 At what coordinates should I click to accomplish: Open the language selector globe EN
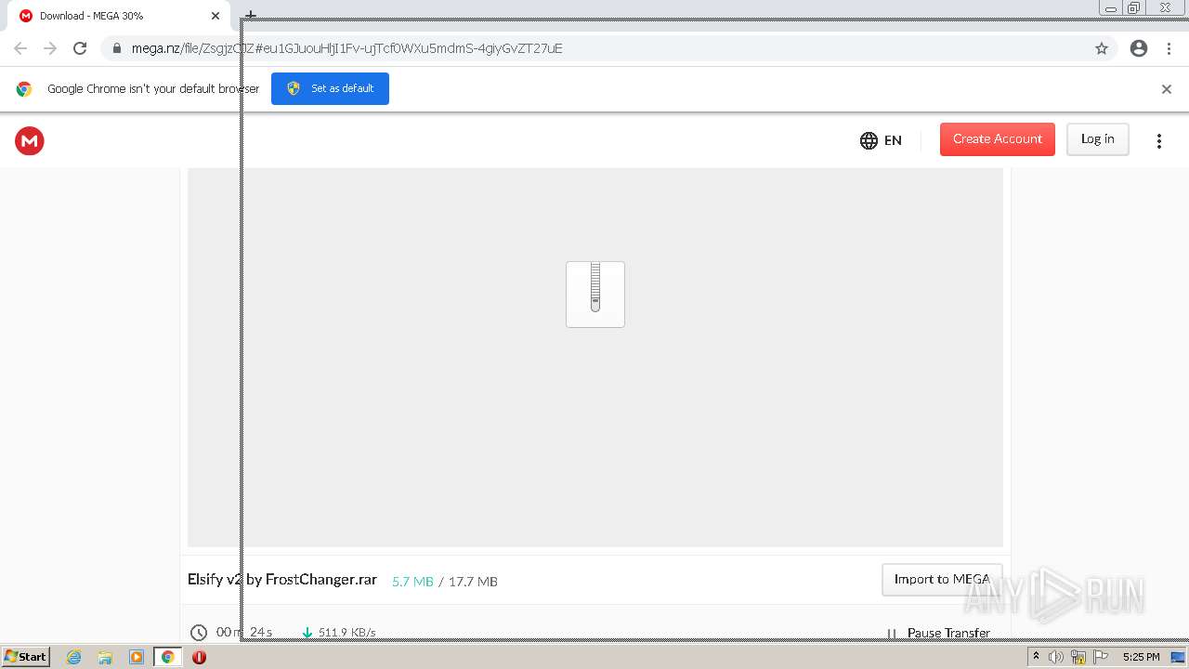pos(881,140)
